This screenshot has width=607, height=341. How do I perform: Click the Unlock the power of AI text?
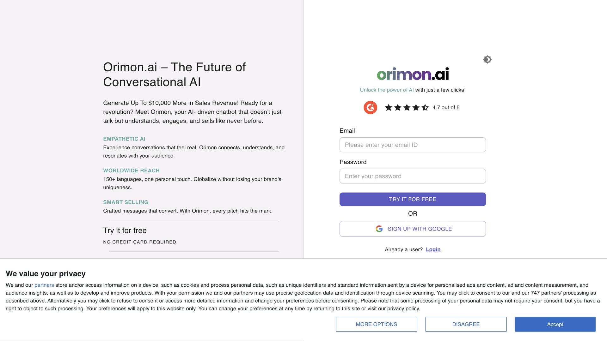coord(387,90)
